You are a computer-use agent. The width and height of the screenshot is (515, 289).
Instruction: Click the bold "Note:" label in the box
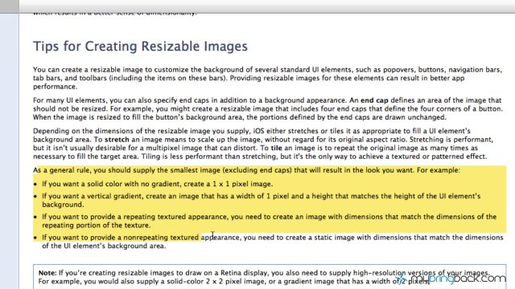pyautogui.click(x=47, y=273)
